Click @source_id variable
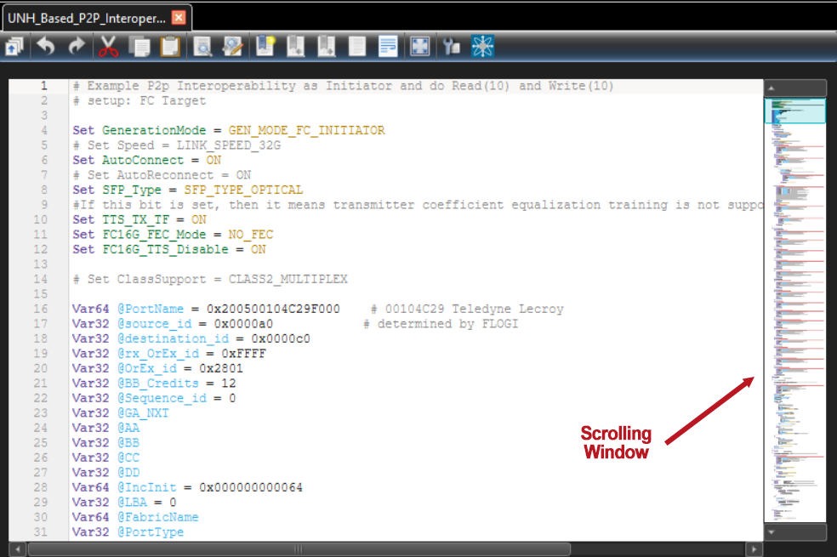Viewport: 837px width, 557px height. tap(154, 324)
